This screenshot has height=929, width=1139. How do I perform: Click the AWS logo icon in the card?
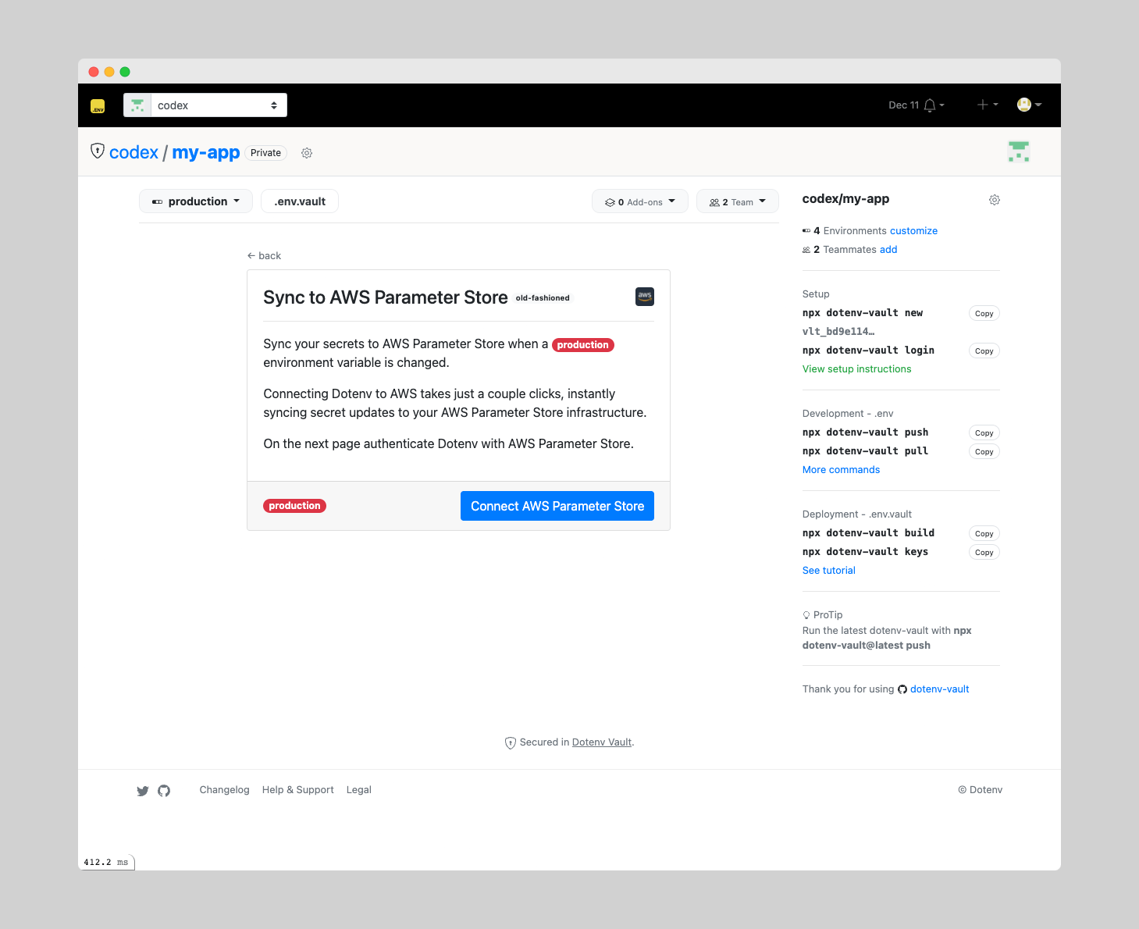[645, 297]
